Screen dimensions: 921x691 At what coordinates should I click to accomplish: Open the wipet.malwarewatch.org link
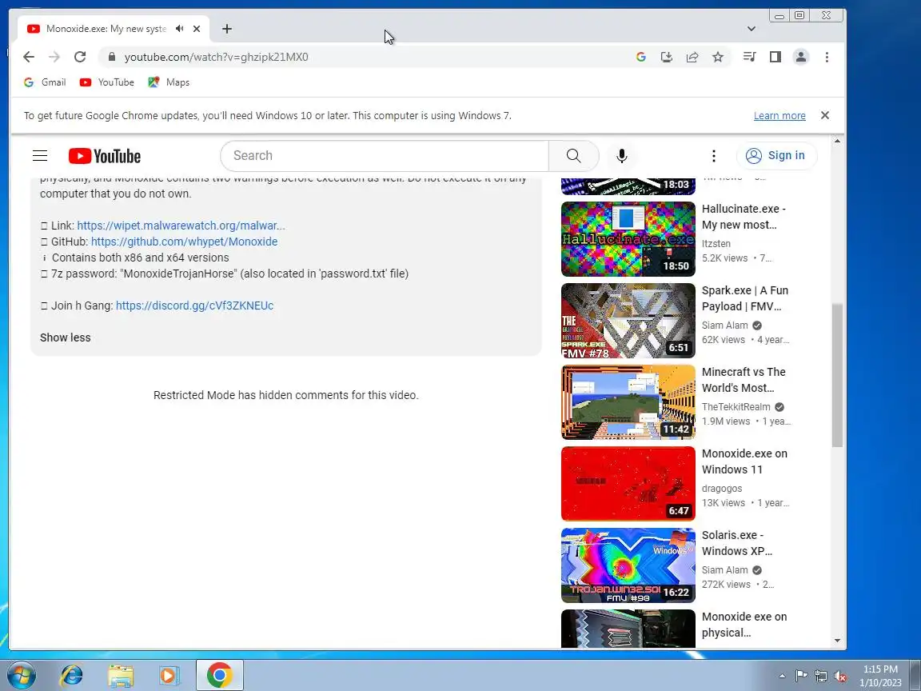point(181,226)
